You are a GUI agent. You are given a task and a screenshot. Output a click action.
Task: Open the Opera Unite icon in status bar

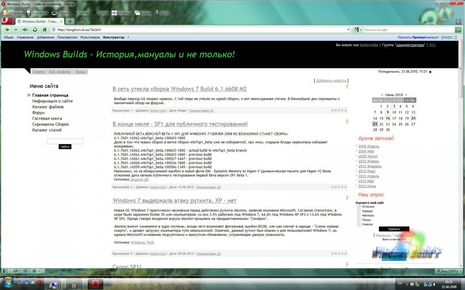pos(26,271)
